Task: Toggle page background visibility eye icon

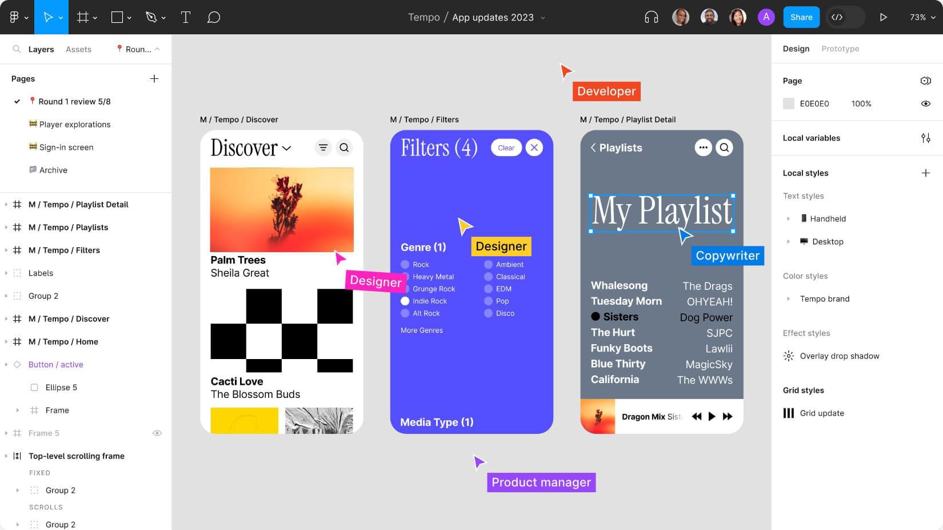Action: pos(926,103)
